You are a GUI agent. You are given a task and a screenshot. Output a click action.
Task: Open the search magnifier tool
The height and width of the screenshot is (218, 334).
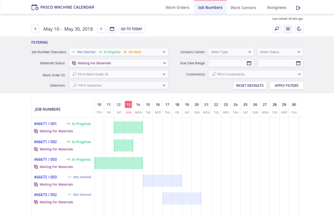277,29
